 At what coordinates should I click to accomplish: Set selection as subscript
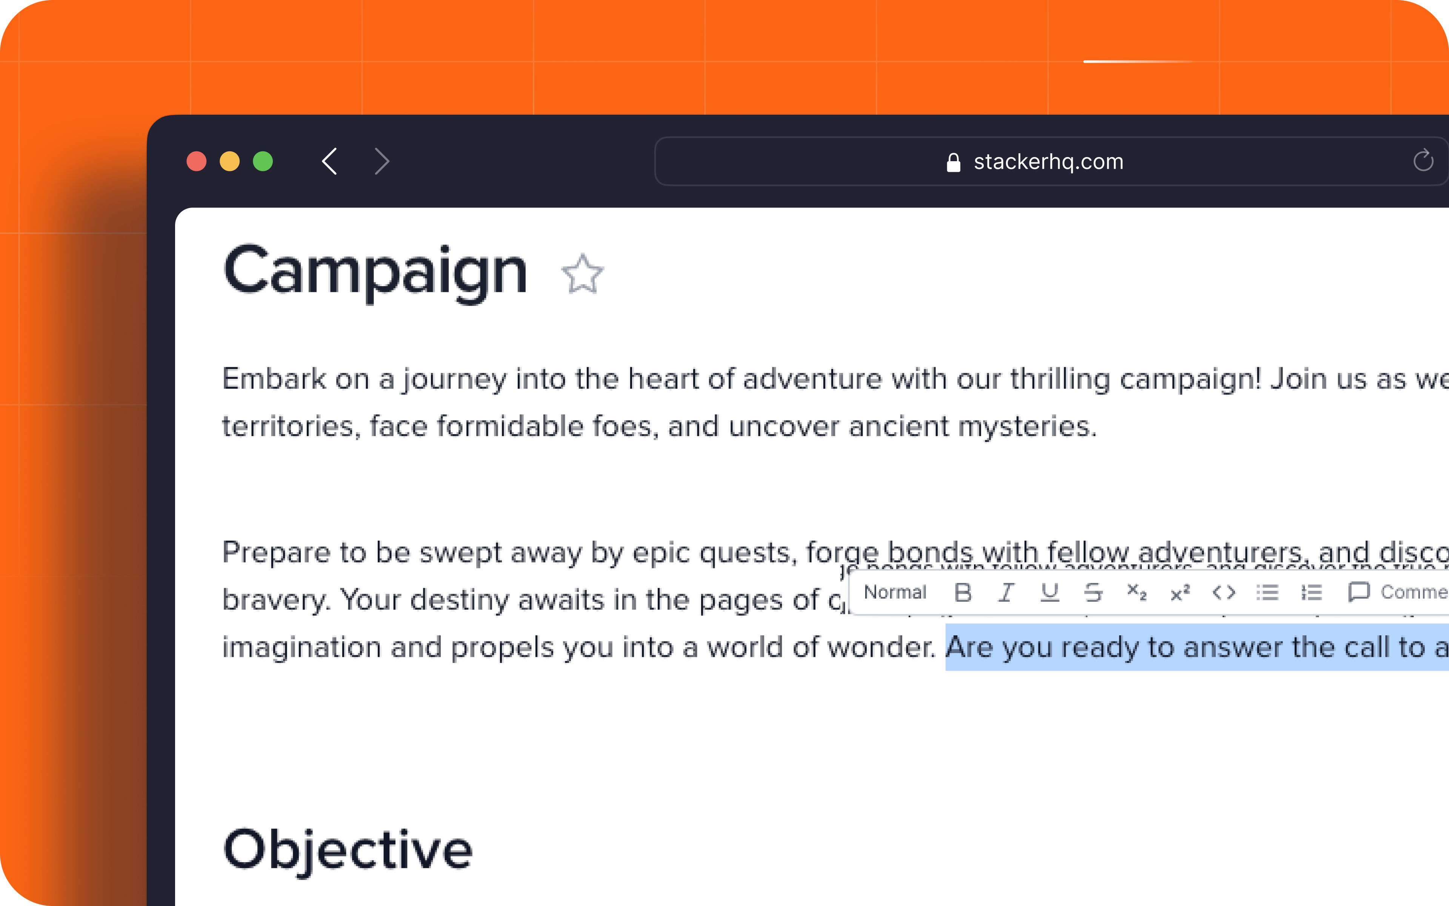[1137, 593]
